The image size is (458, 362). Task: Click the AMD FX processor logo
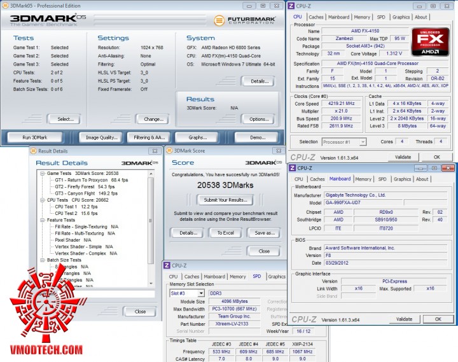pyautogui.click(x=430, y=42)
